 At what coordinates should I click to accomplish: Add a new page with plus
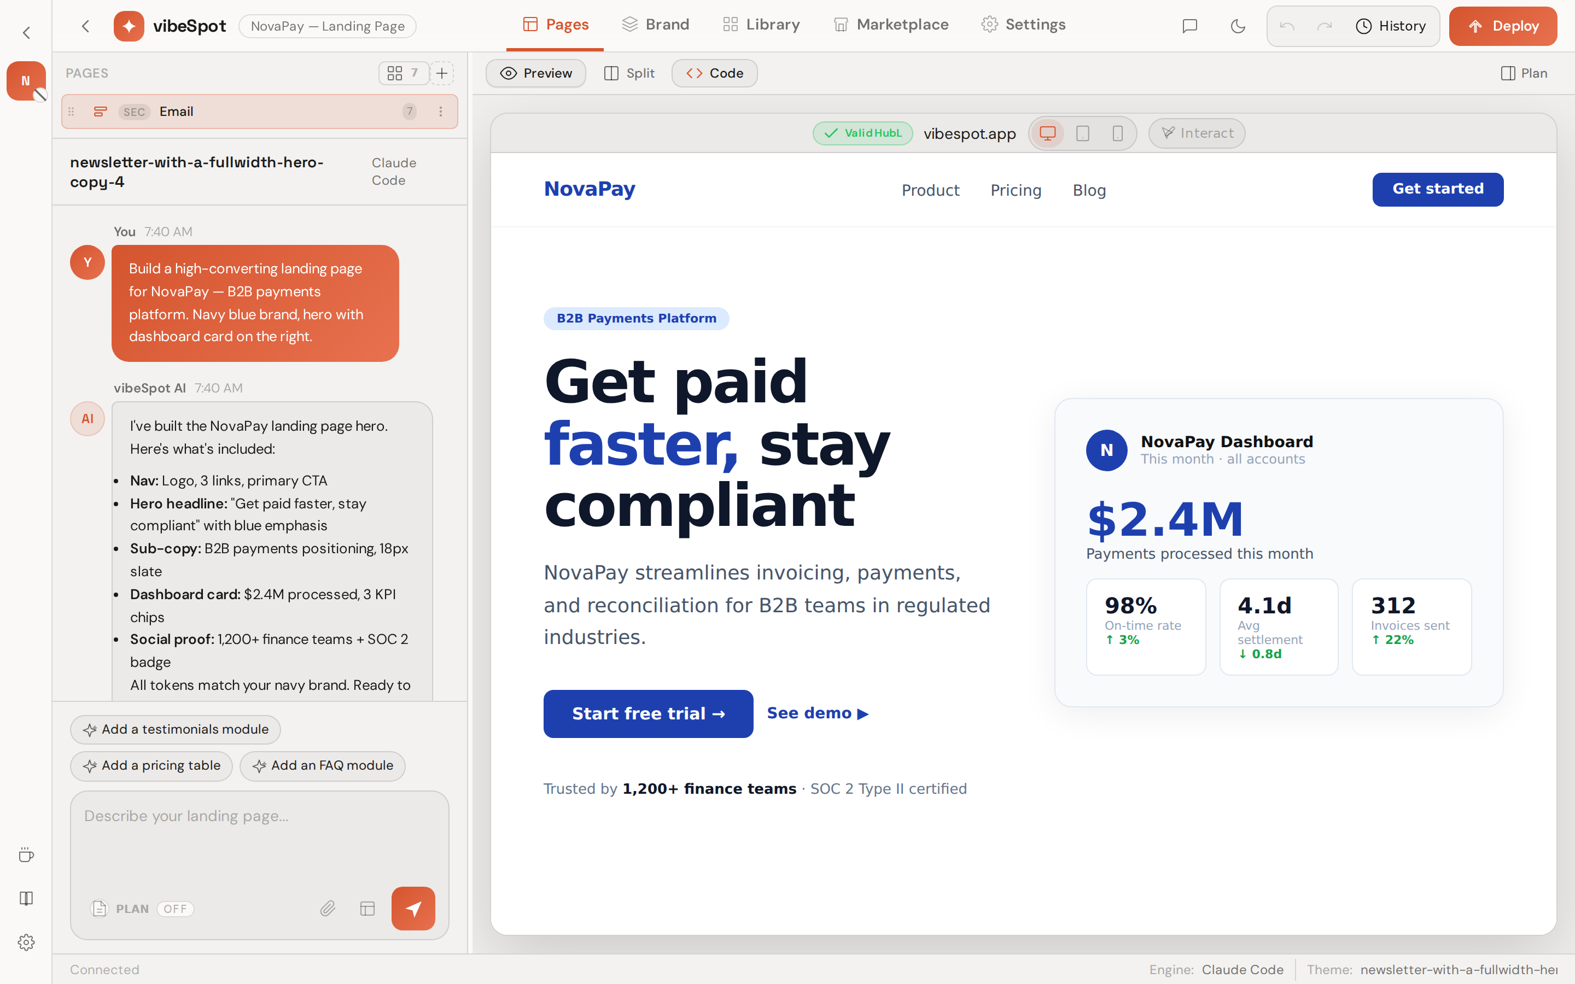(x=442, y=73)
